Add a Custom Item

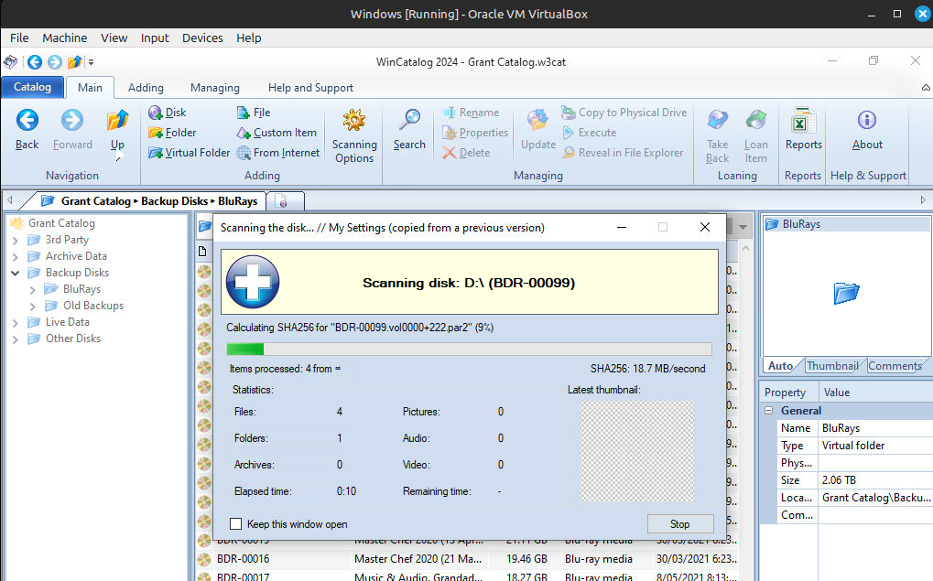tap(277, 133)
